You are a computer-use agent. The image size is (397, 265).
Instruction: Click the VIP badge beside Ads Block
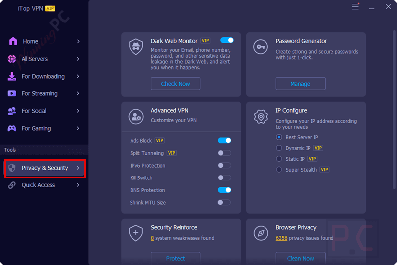159,141
